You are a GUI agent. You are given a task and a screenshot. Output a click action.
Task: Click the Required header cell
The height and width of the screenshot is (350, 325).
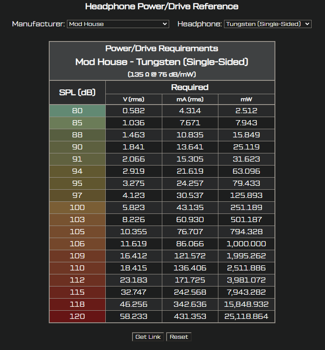coord(190,87)
